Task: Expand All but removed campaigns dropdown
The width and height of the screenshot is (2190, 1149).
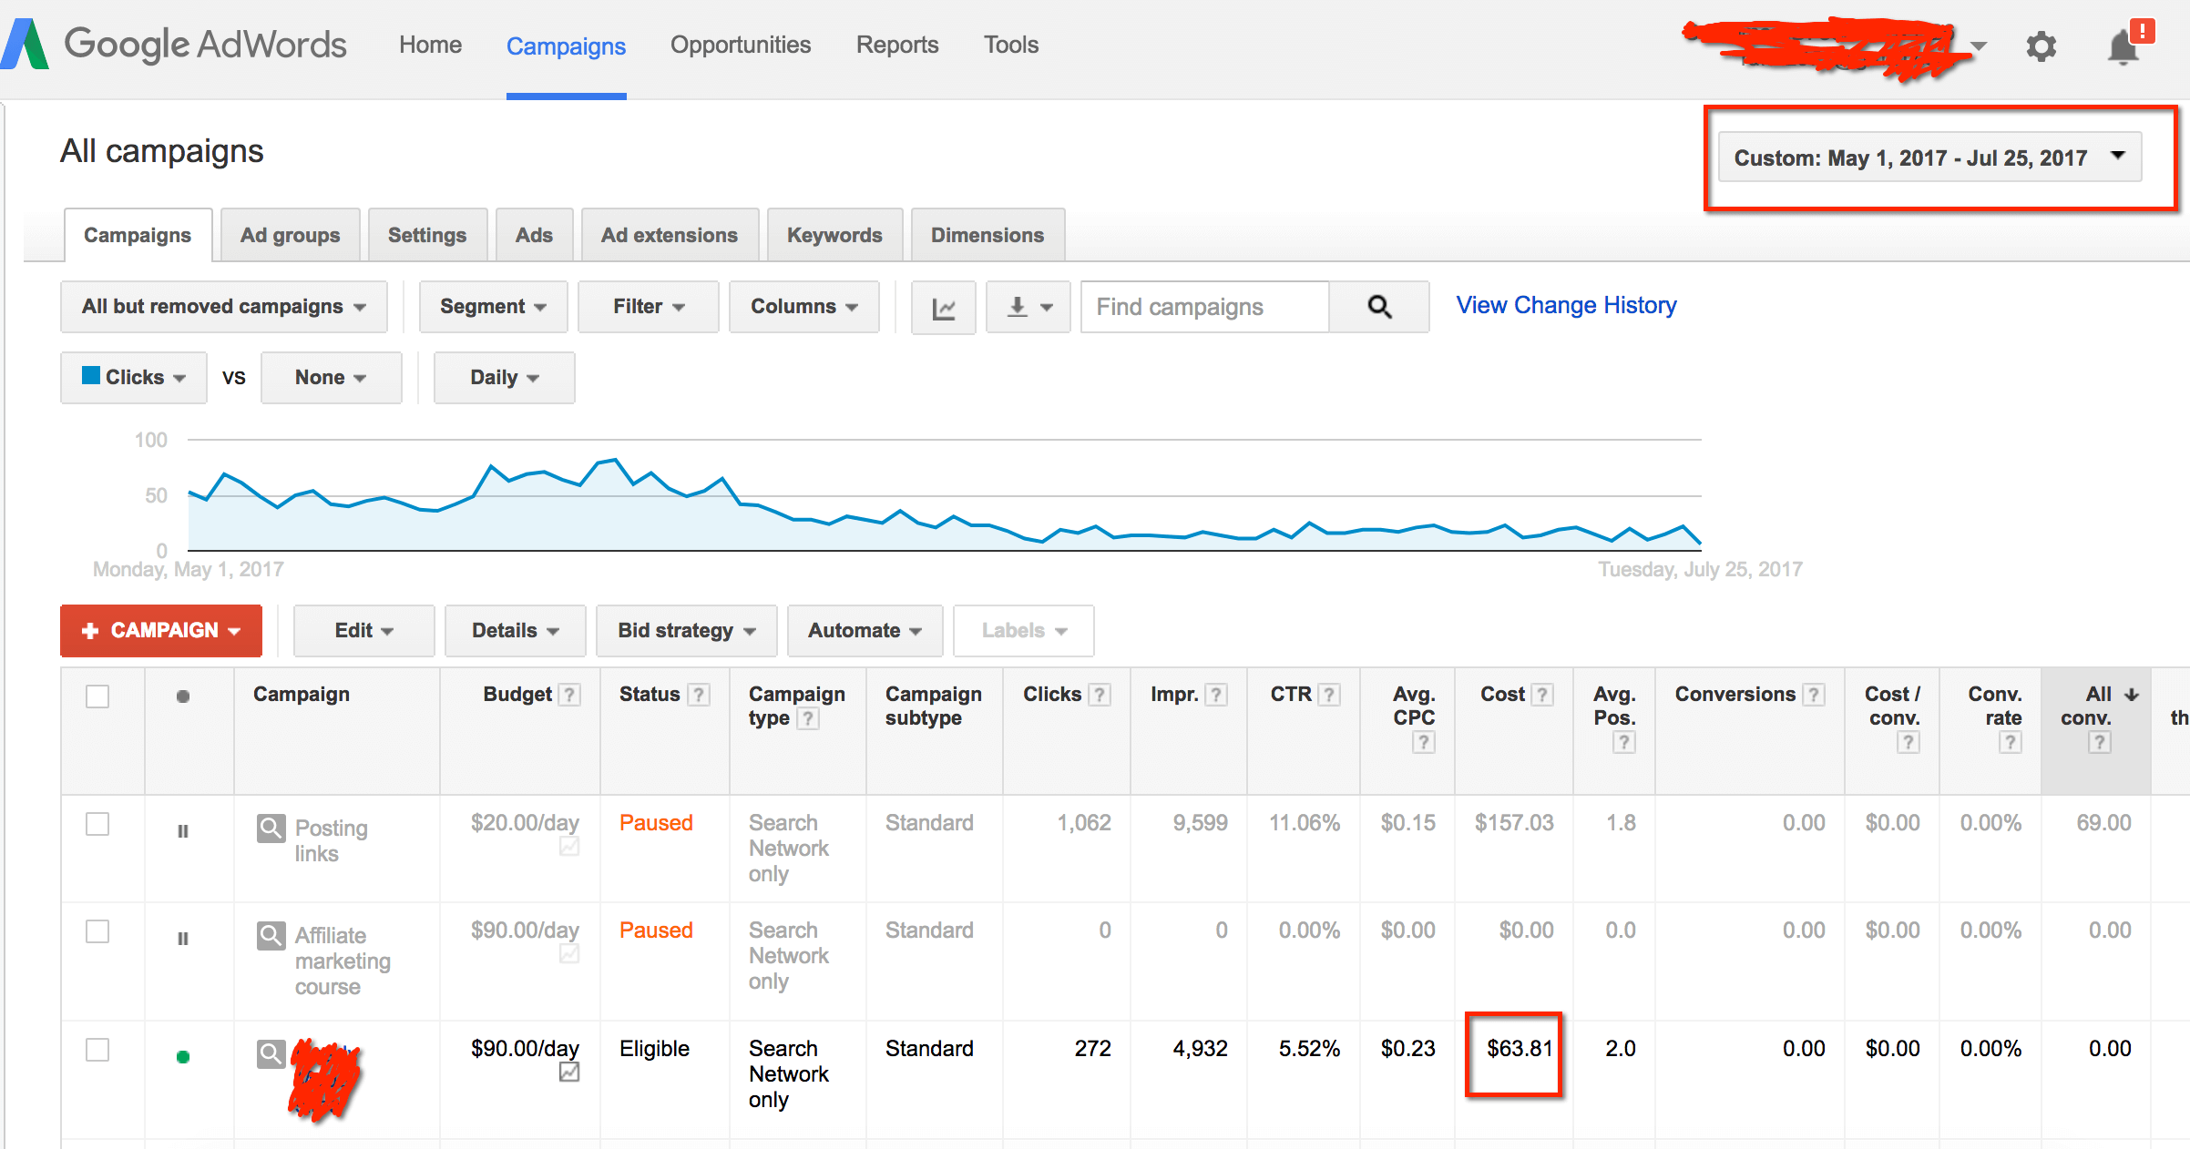Action: click(224, 307)
